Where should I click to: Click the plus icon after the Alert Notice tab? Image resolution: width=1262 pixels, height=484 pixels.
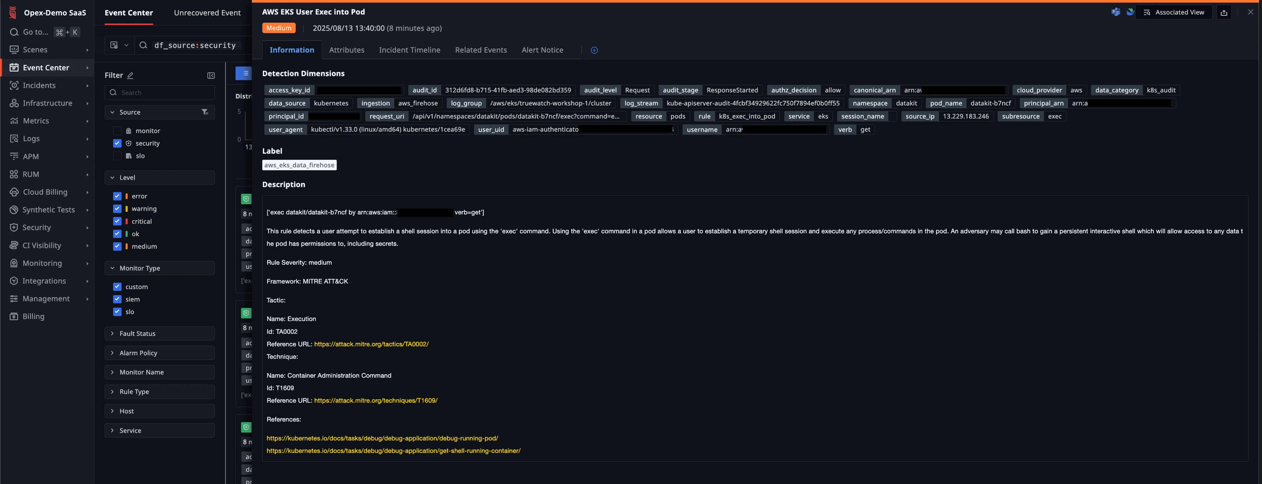pyautogui.click(x=594, y=51)
